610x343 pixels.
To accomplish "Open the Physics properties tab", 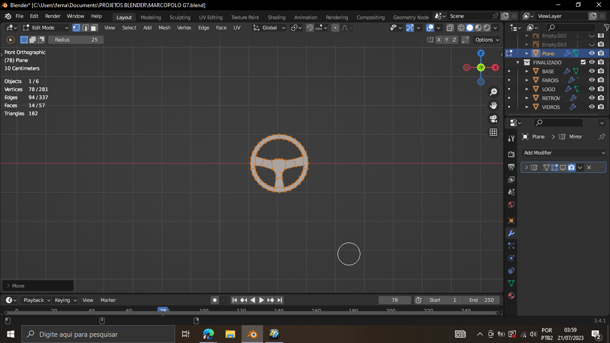I will tap(511, 258).
